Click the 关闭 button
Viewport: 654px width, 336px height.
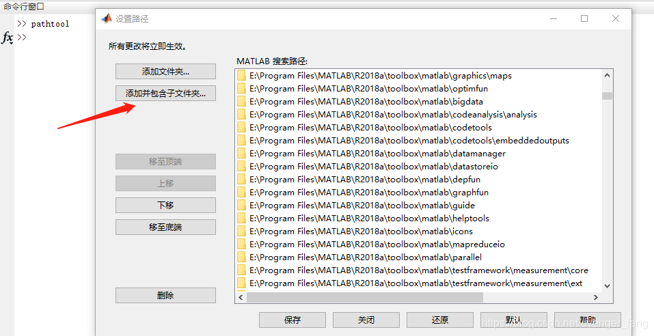point(366,320)
